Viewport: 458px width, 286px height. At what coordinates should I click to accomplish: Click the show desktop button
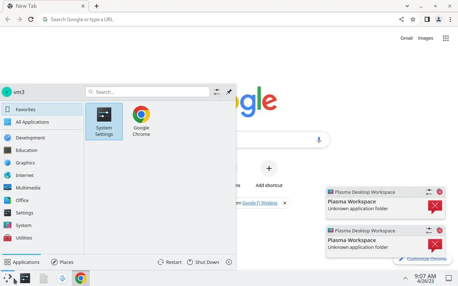449,278
